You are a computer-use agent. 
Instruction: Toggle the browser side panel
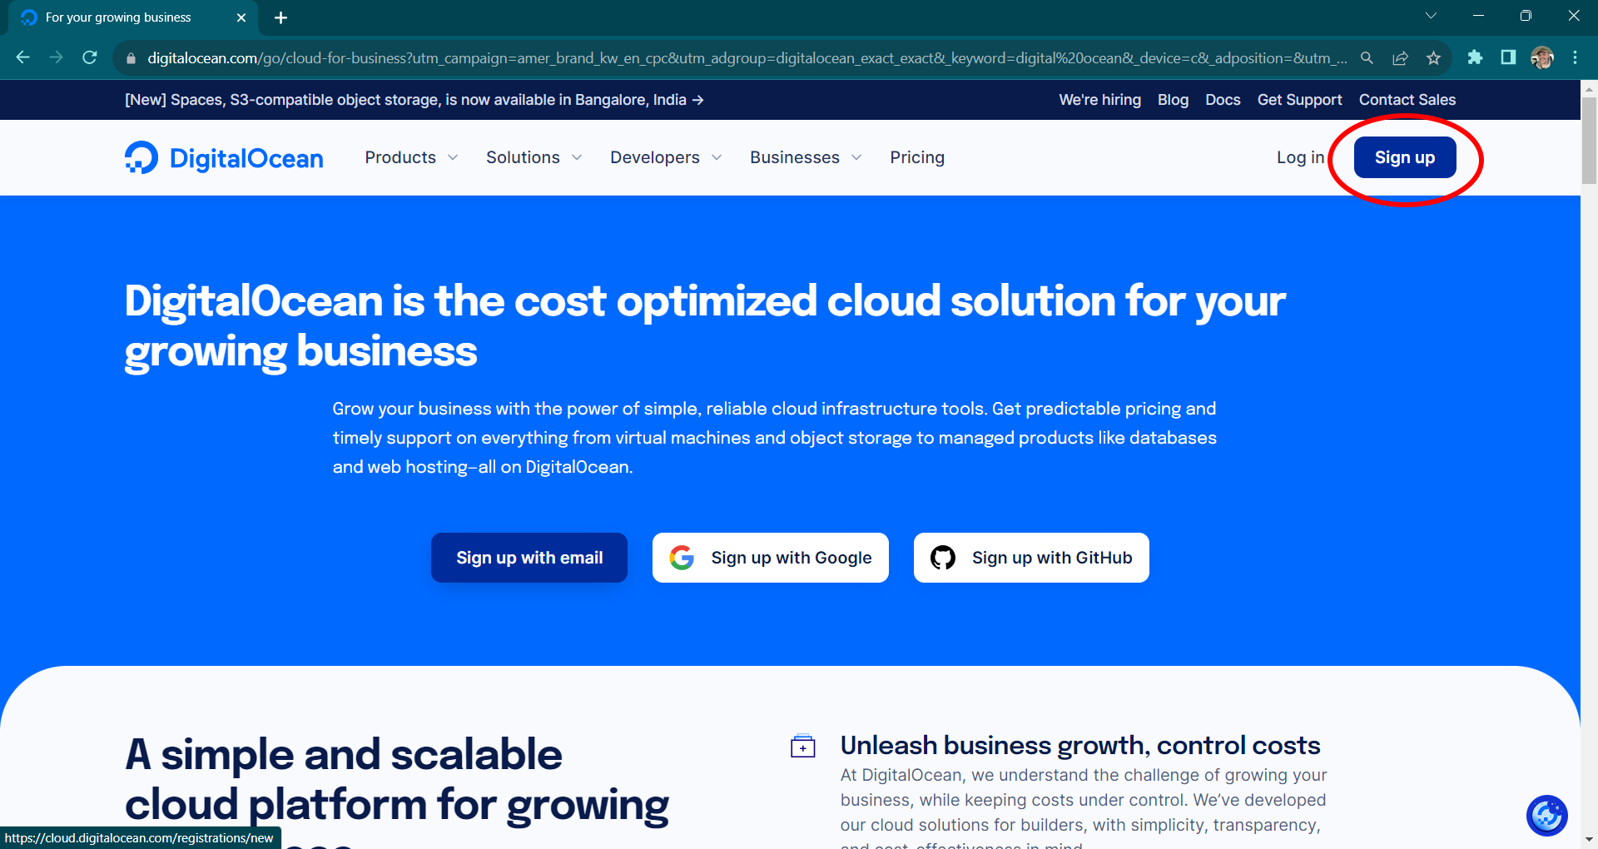point(1508,57)
